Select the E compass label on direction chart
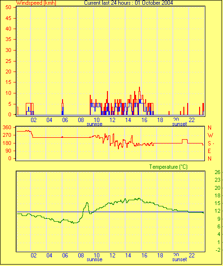This screenshot has height=266, width=223. (210, 151)
